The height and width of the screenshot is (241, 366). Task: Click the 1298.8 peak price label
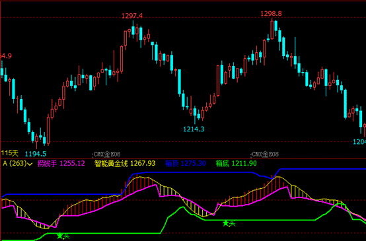[x=272, y=14]
